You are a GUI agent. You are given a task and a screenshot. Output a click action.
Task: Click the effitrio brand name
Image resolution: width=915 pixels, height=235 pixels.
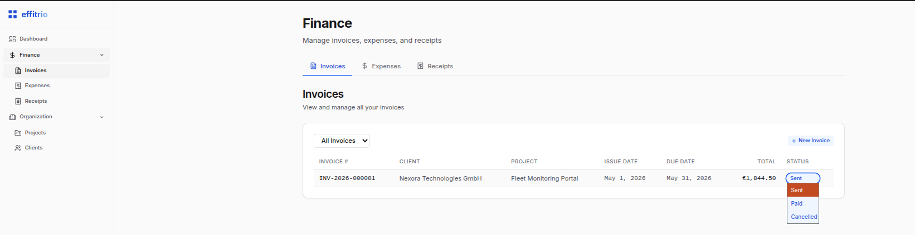click(35, 14)
